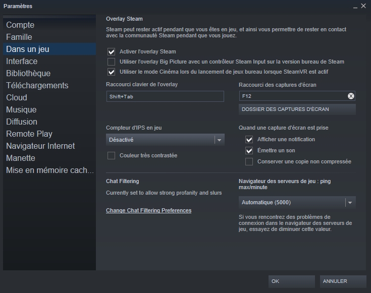The image size is (371, 293).
Task: Enable Big Picture overlay with Steam Input
Action: (111, 62)
